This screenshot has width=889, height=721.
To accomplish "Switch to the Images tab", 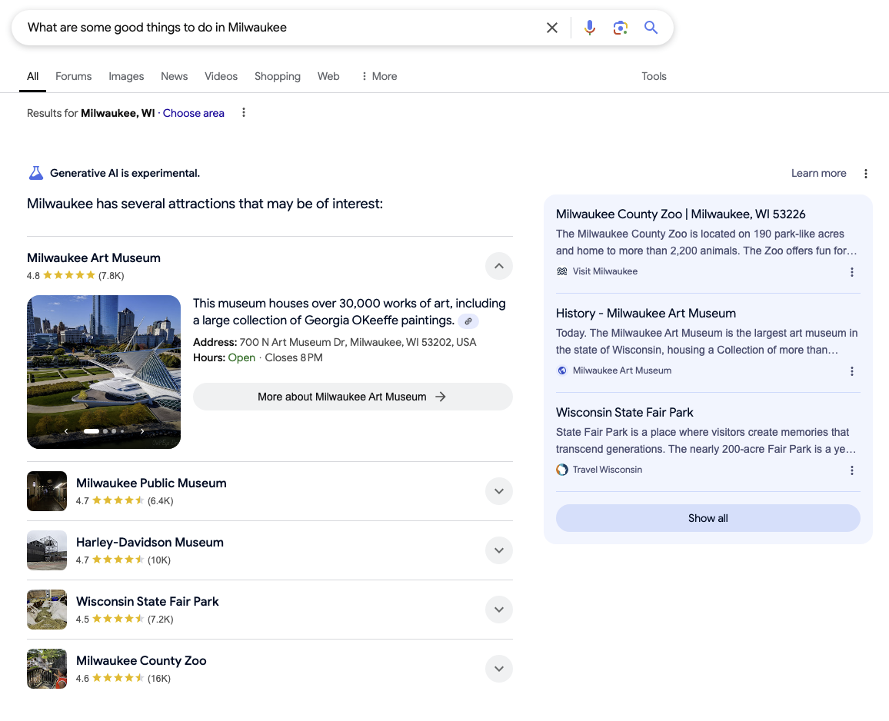I will (125, 76).
